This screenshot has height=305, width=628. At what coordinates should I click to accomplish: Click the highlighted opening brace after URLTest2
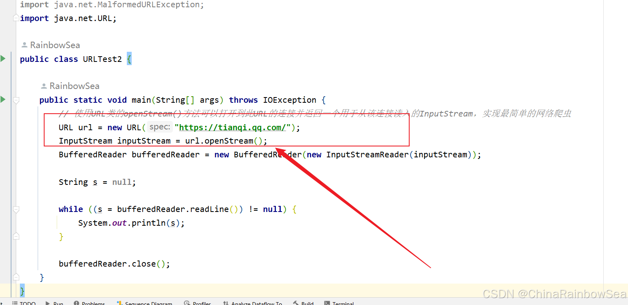[x=129, y=59]
